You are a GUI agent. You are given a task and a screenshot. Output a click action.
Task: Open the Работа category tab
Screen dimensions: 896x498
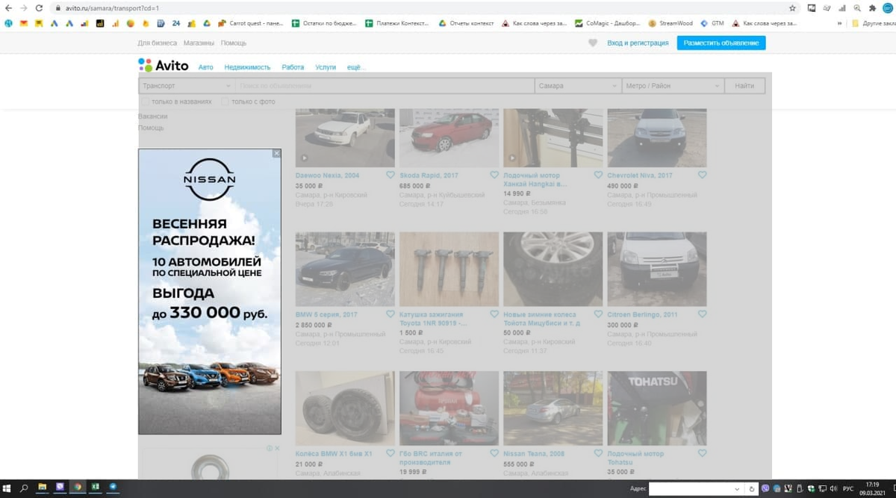coord(293,67)
